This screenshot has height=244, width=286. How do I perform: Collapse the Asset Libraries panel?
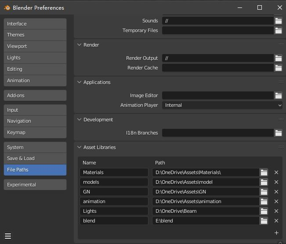click(79, 147)
